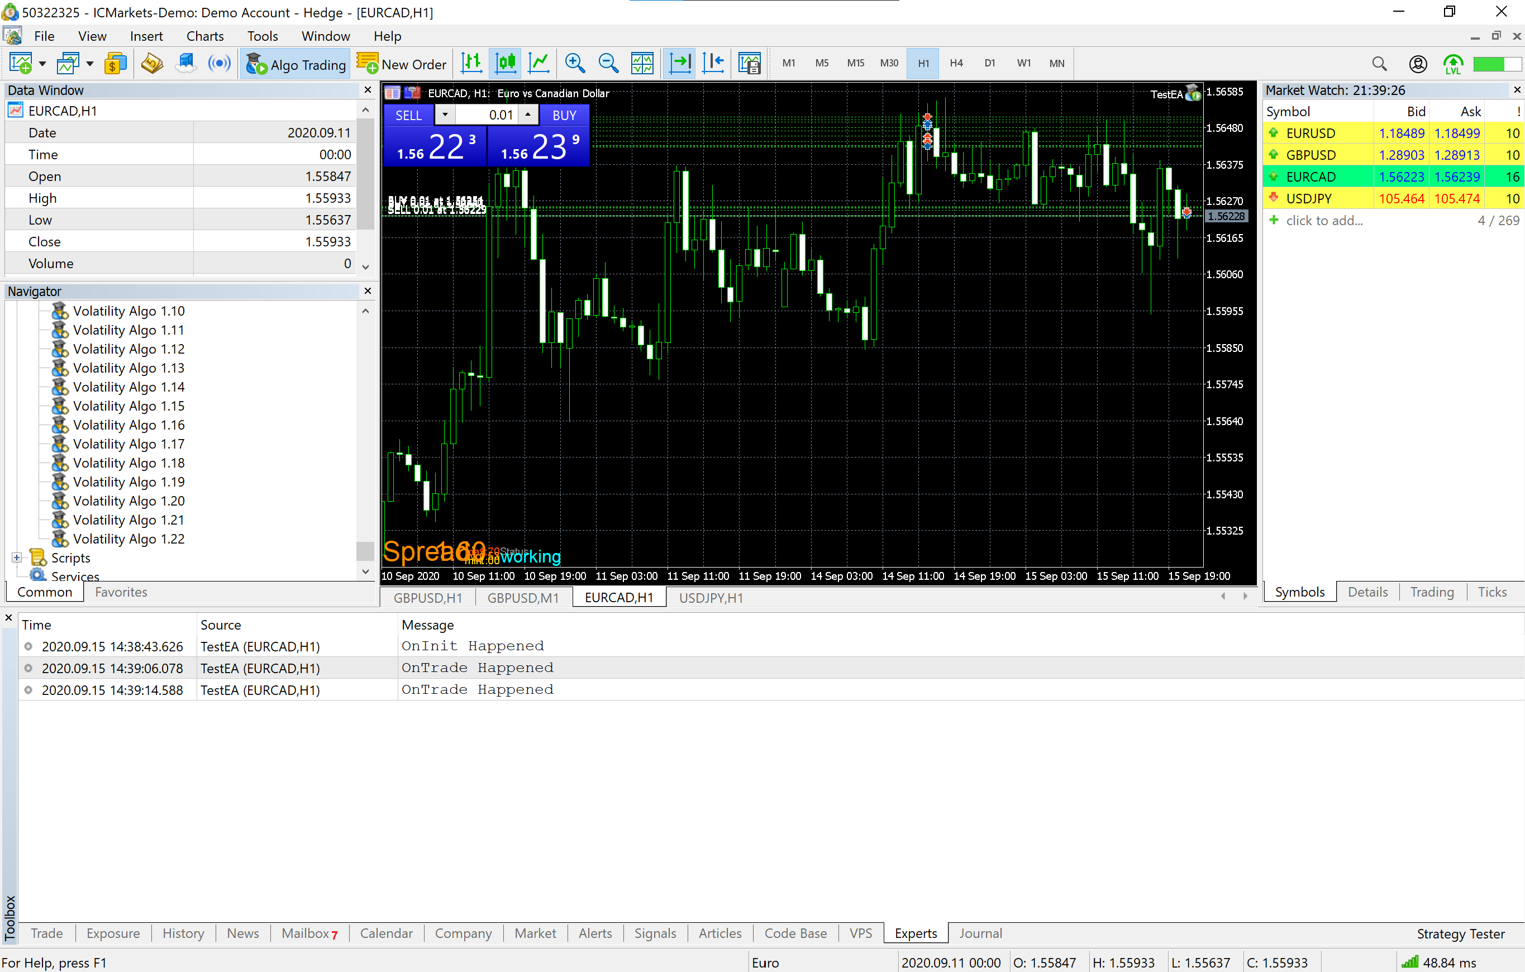The height and width of the screenshot is (972, 1525).
Task: Open Market Watch with dollar-coins icon
Action: point(115,63)
